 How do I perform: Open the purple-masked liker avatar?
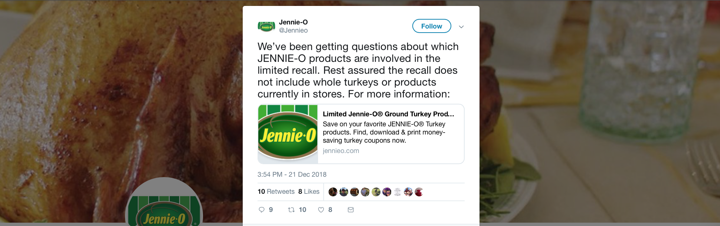[x=387, y=192]
